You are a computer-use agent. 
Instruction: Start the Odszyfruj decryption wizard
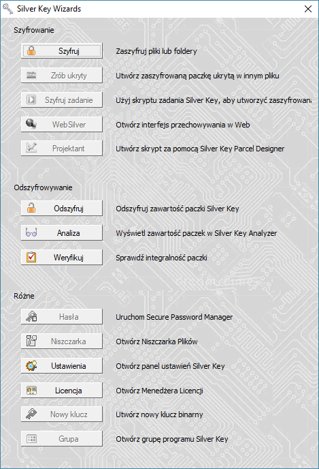coord(62,208)
